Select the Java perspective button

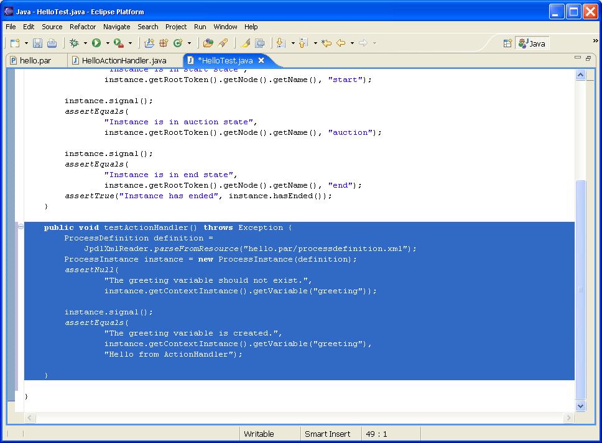pos(532,43)
